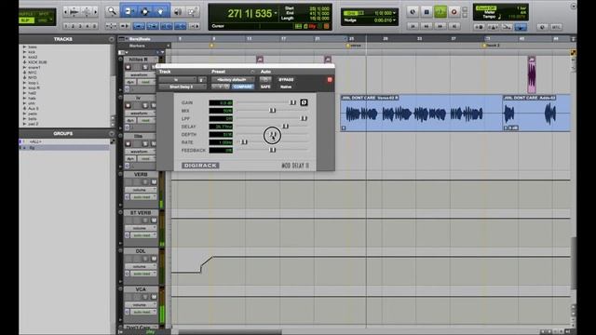Screen dimensions: 596x335
Task: Select the Pencil tool
Action: tap(193, 12)
